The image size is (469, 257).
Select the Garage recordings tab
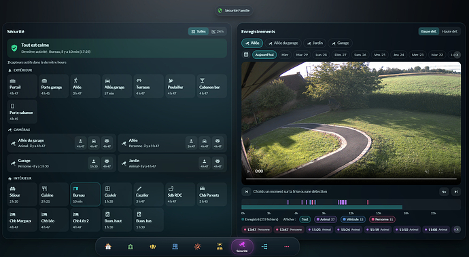click(x=340, y=43)
